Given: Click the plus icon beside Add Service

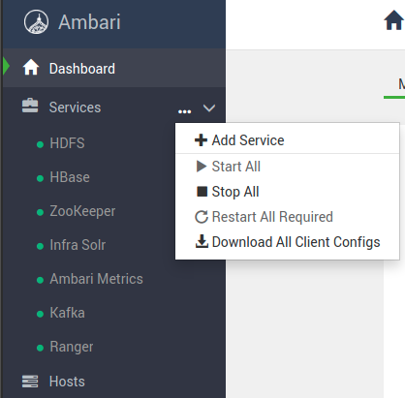Looking at the screenshot, I should (x=201, y=140).
